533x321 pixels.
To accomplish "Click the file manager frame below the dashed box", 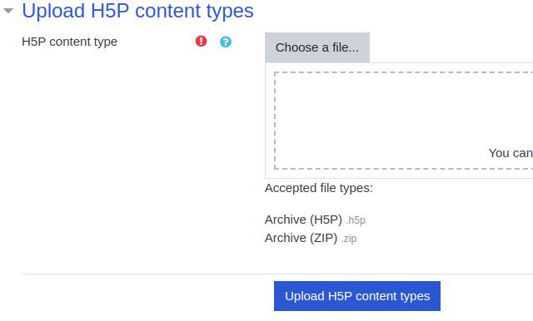I will click(x=399, y=174).
